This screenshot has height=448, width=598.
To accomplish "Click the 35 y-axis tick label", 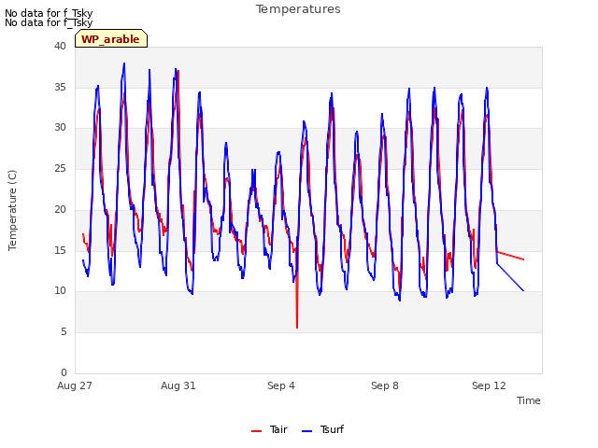I will [x=60, y=87].
